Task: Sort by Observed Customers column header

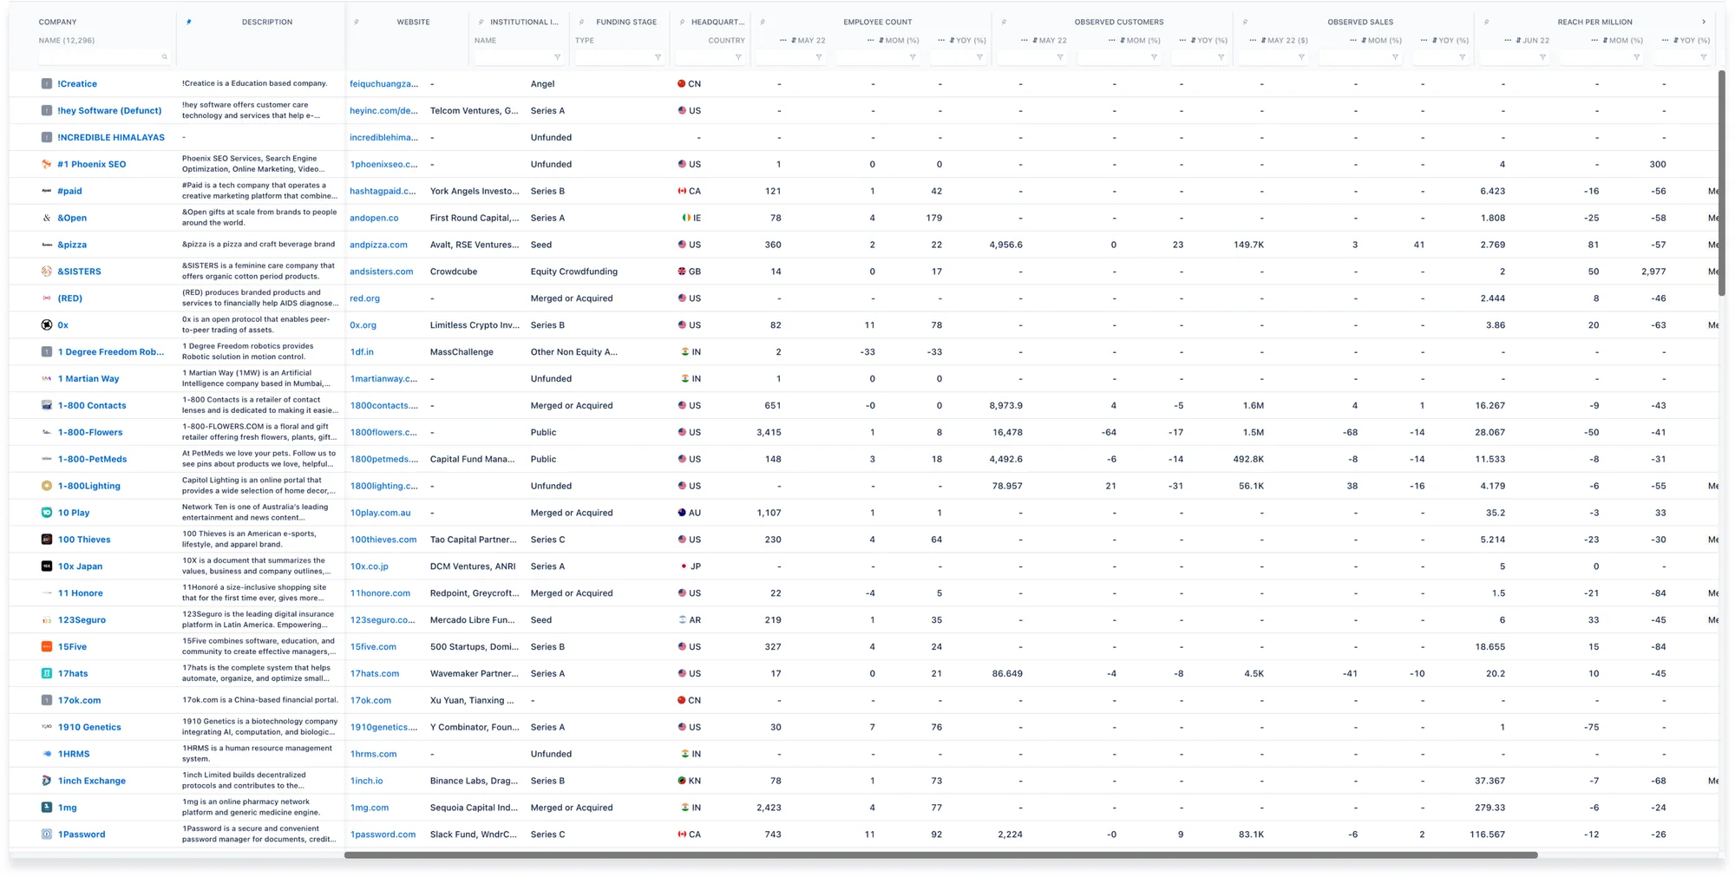Action: pos(1118,22)
